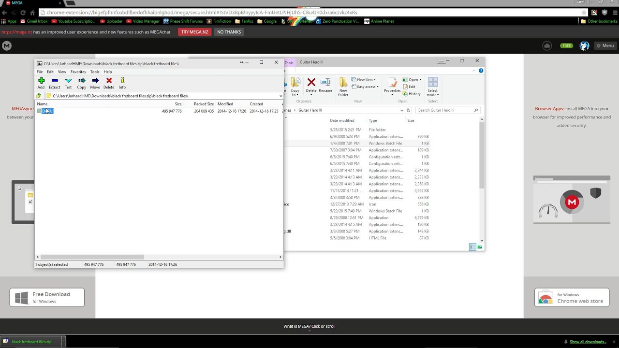Screen dimensions: 619x348
Task: Click the green FREE badge in MEGA header
Action: 566,46
